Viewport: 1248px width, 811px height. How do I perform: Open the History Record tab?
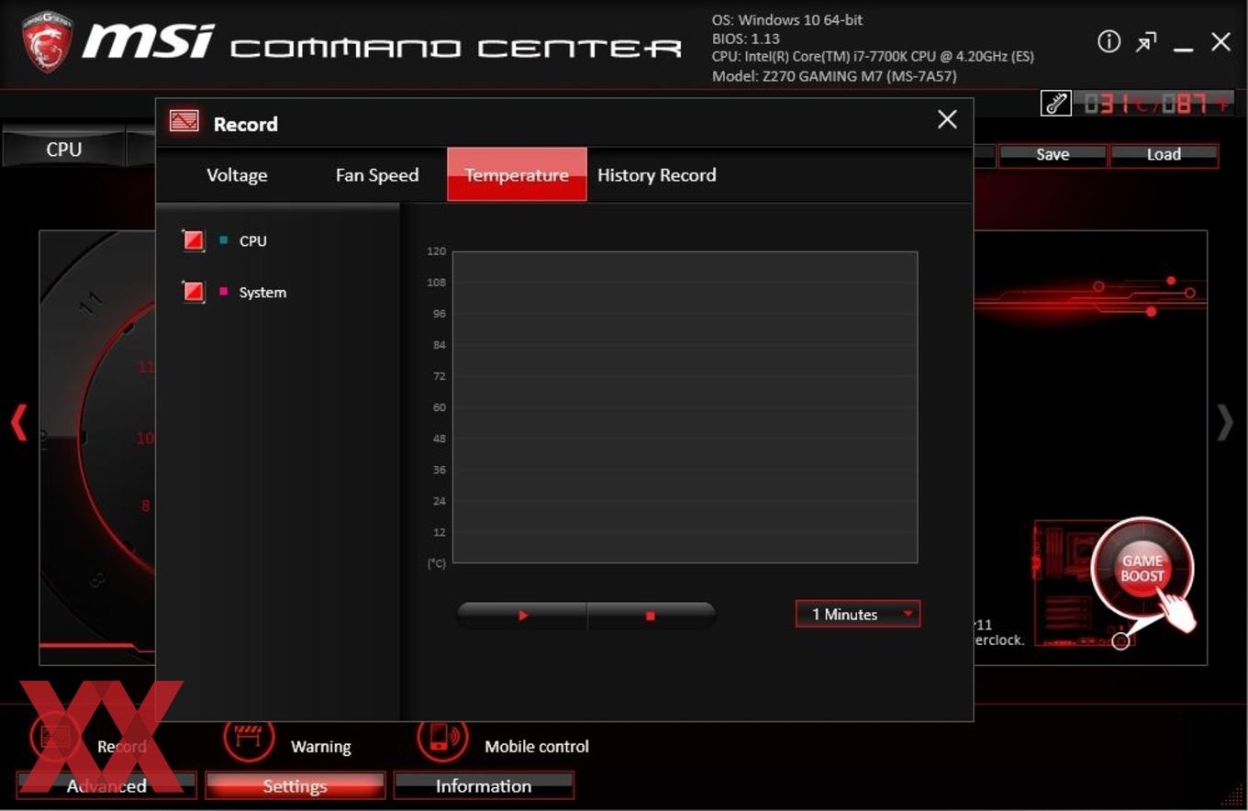click(x=656, y=174)
